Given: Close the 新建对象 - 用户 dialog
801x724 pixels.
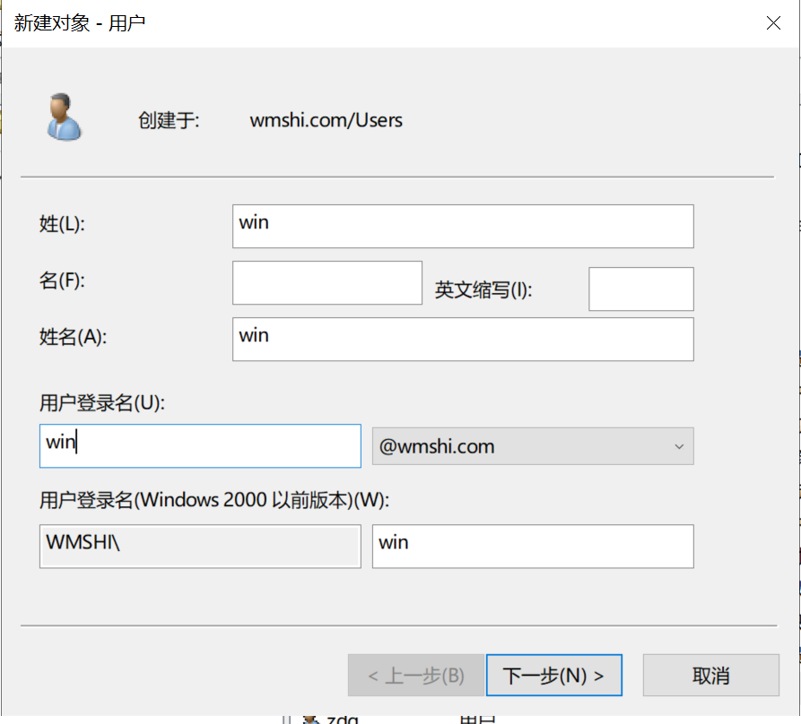Looking at the screenshot, I should tap(773, 23).
